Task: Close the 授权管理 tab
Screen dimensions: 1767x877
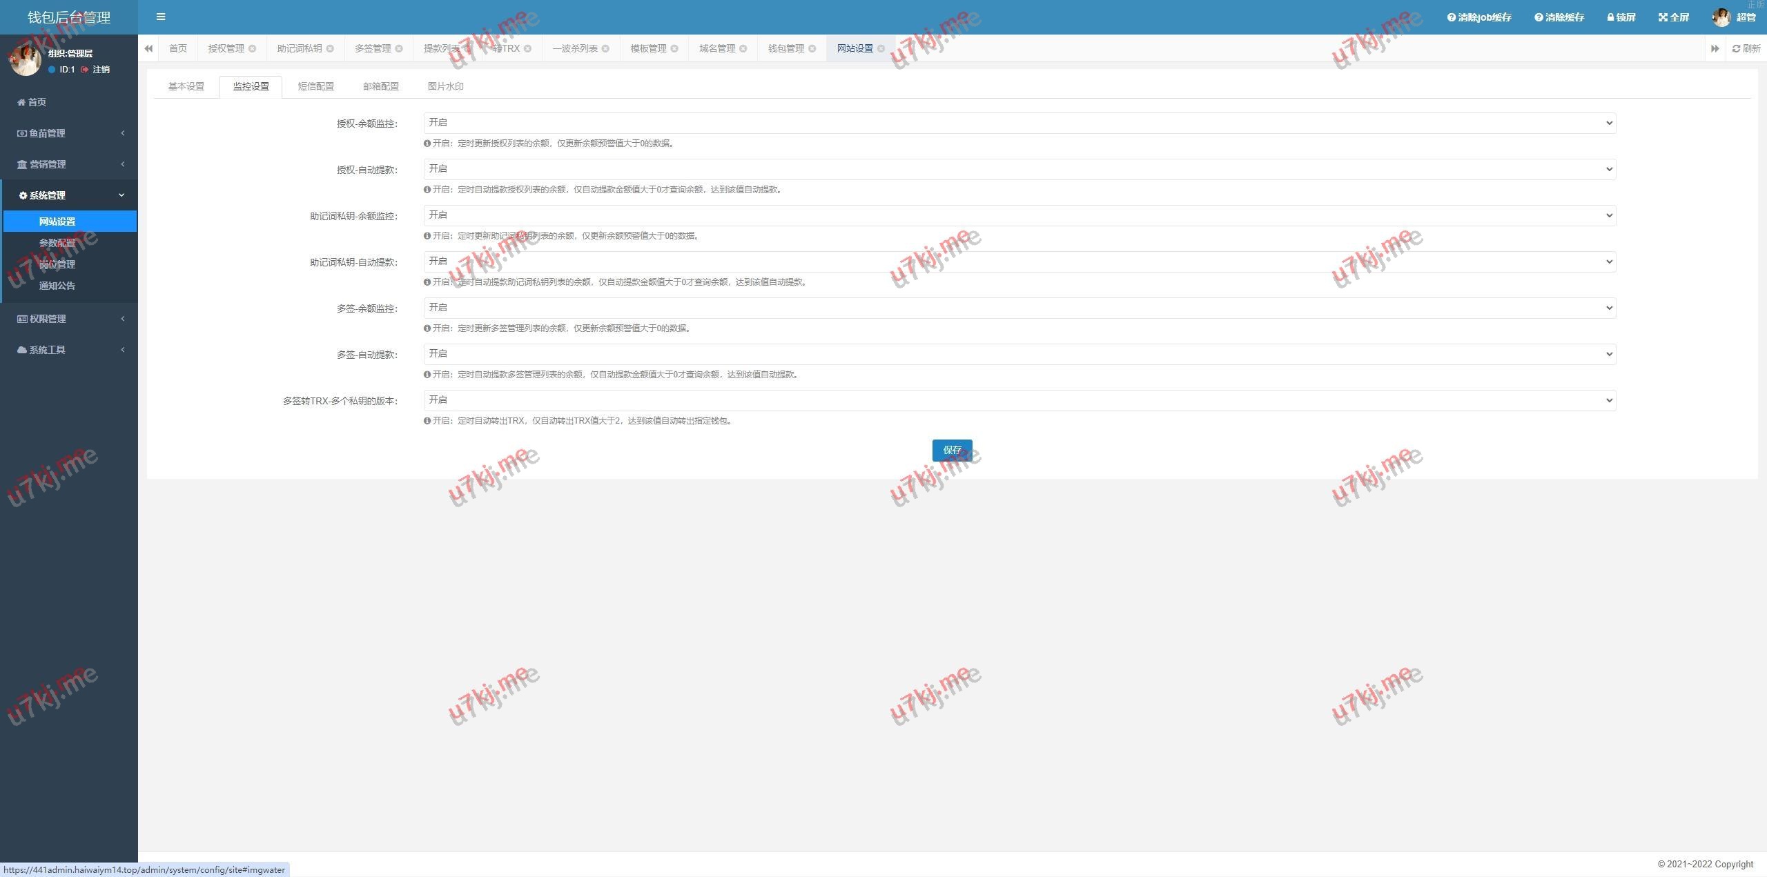Action: [252, 48]
